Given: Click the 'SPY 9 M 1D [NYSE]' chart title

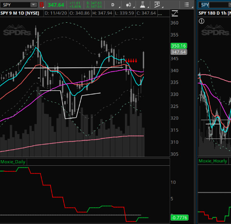Looking at the screenshot, I should pos(20,13).
